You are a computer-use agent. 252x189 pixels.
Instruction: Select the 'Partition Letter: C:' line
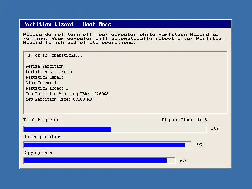coord(49,72)
